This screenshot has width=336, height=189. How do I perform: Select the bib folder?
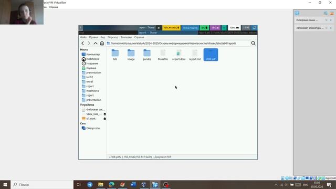[115, 55]
